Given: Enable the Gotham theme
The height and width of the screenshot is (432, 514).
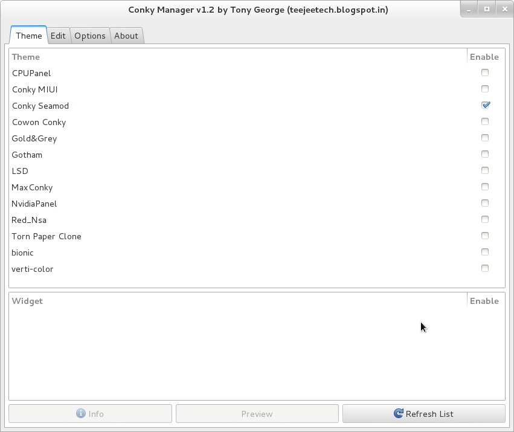Looking at the screenshot, I should coord(485,154).
